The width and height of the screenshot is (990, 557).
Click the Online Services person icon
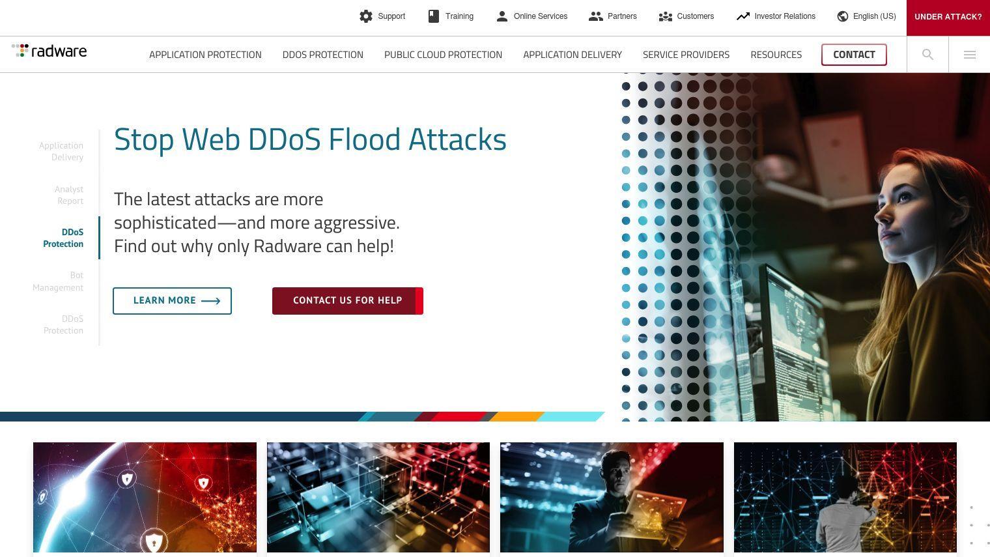click(x=502, y=16)
